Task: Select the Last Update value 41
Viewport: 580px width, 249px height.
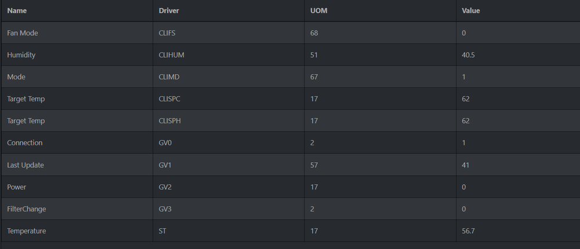Action: 466,165
